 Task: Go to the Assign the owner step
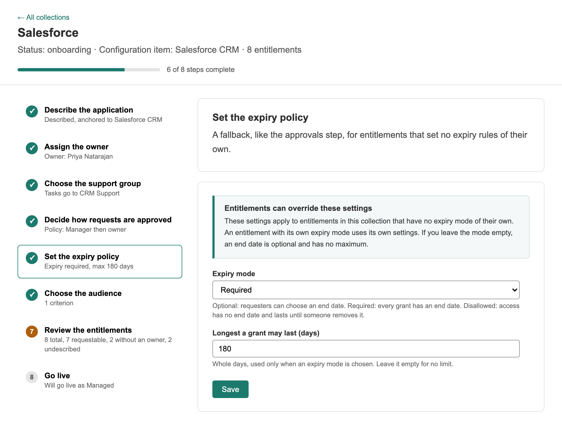pyautogui.click(x=100, y=151)
